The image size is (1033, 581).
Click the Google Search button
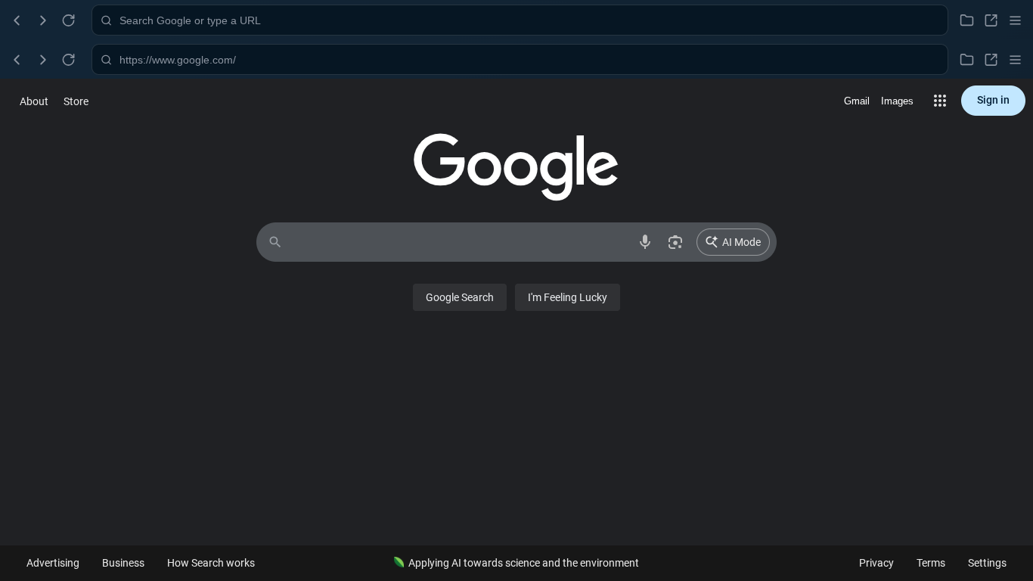pos(460,297)
